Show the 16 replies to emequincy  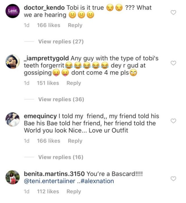click(x=61, y=157)
